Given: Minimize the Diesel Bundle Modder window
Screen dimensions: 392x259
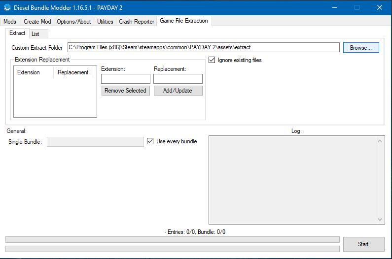Looking at the screenshot, I should [335, 8].
